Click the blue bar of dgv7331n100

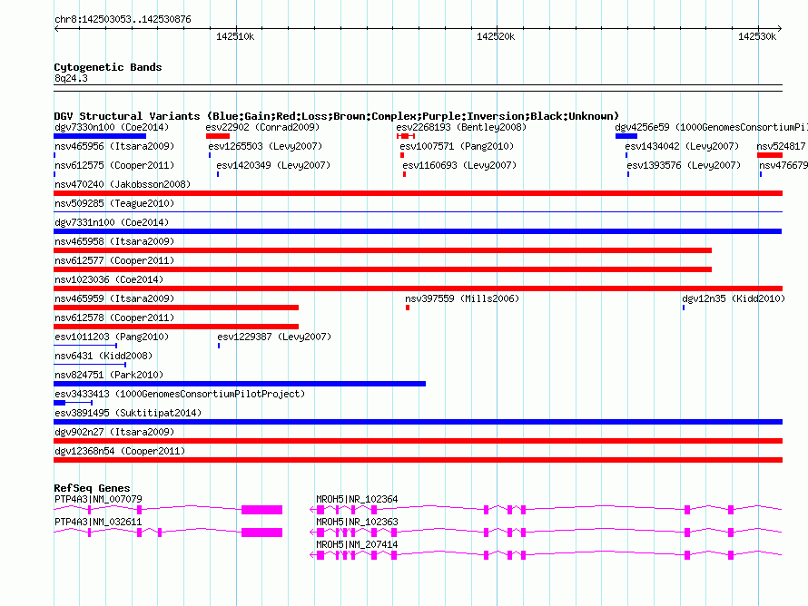418,231
